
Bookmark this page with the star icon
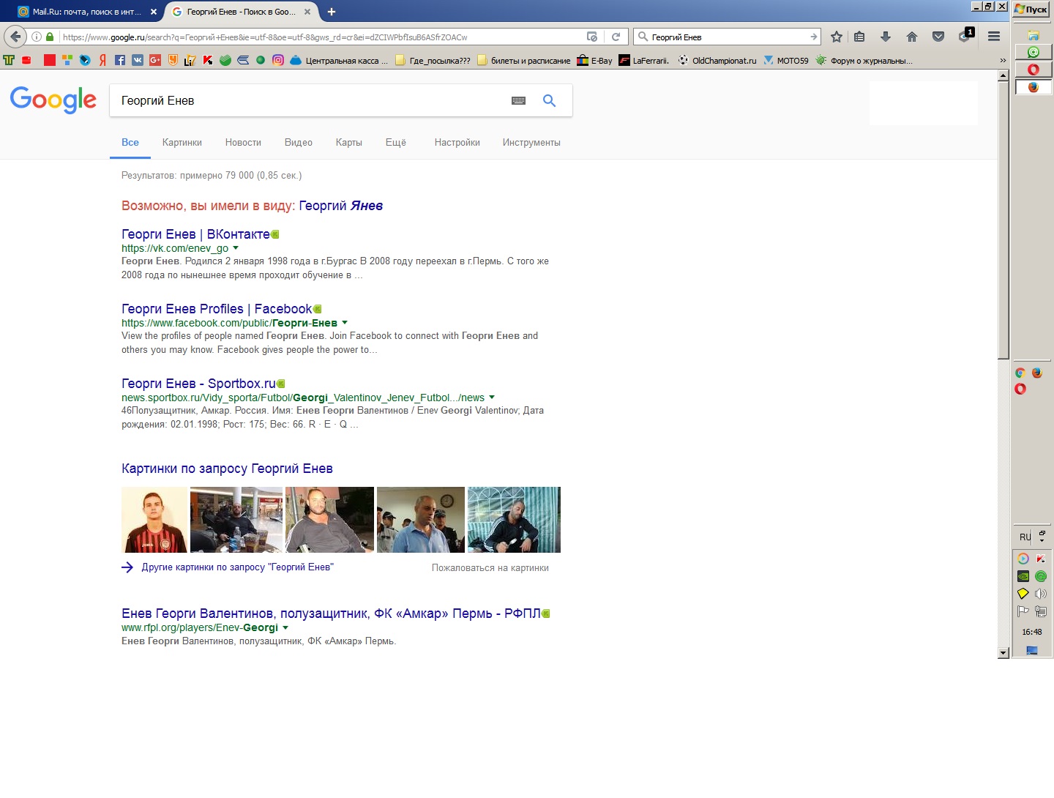click(x=837, y=37)
